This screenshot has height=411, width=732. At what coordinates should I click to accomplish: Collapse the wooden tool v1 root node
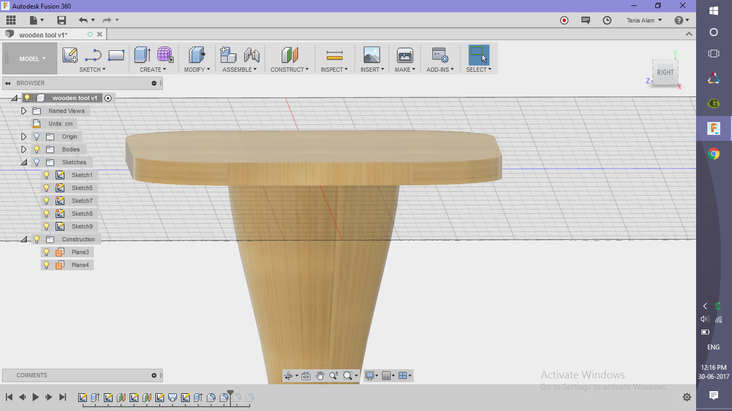(x=14, y=98)
